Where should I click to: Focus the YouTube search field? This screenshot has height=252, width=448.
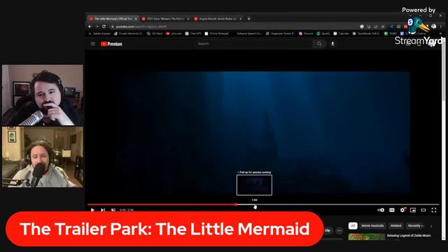(253, 43)
